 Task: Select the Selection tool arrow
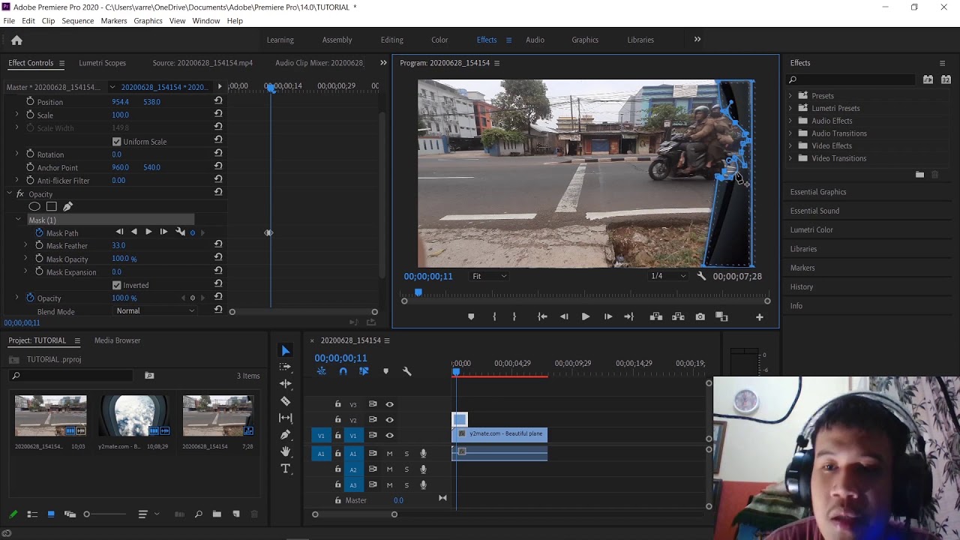285,350
